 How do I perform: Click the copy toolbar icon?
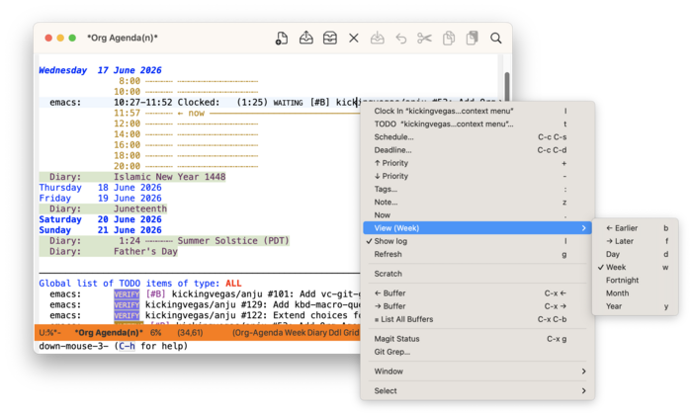449,38
